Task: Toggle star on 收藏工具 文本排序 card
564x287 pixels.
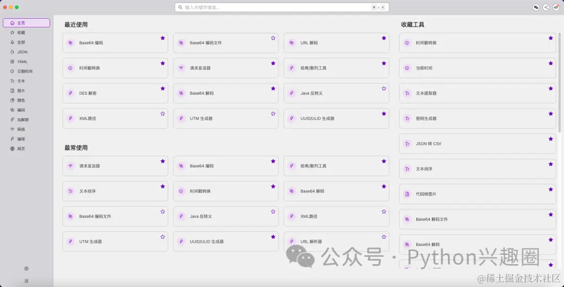Action: pos(551,164)
